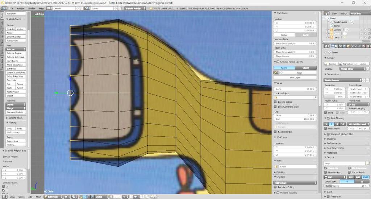Open the Extrude dropdown in Mesh Tools
The image size is (371, 199).
tap(16, 49)
